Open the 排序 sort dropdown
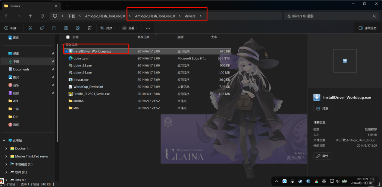The width and height of the screenshot is (382, 187). coord(108,28)
